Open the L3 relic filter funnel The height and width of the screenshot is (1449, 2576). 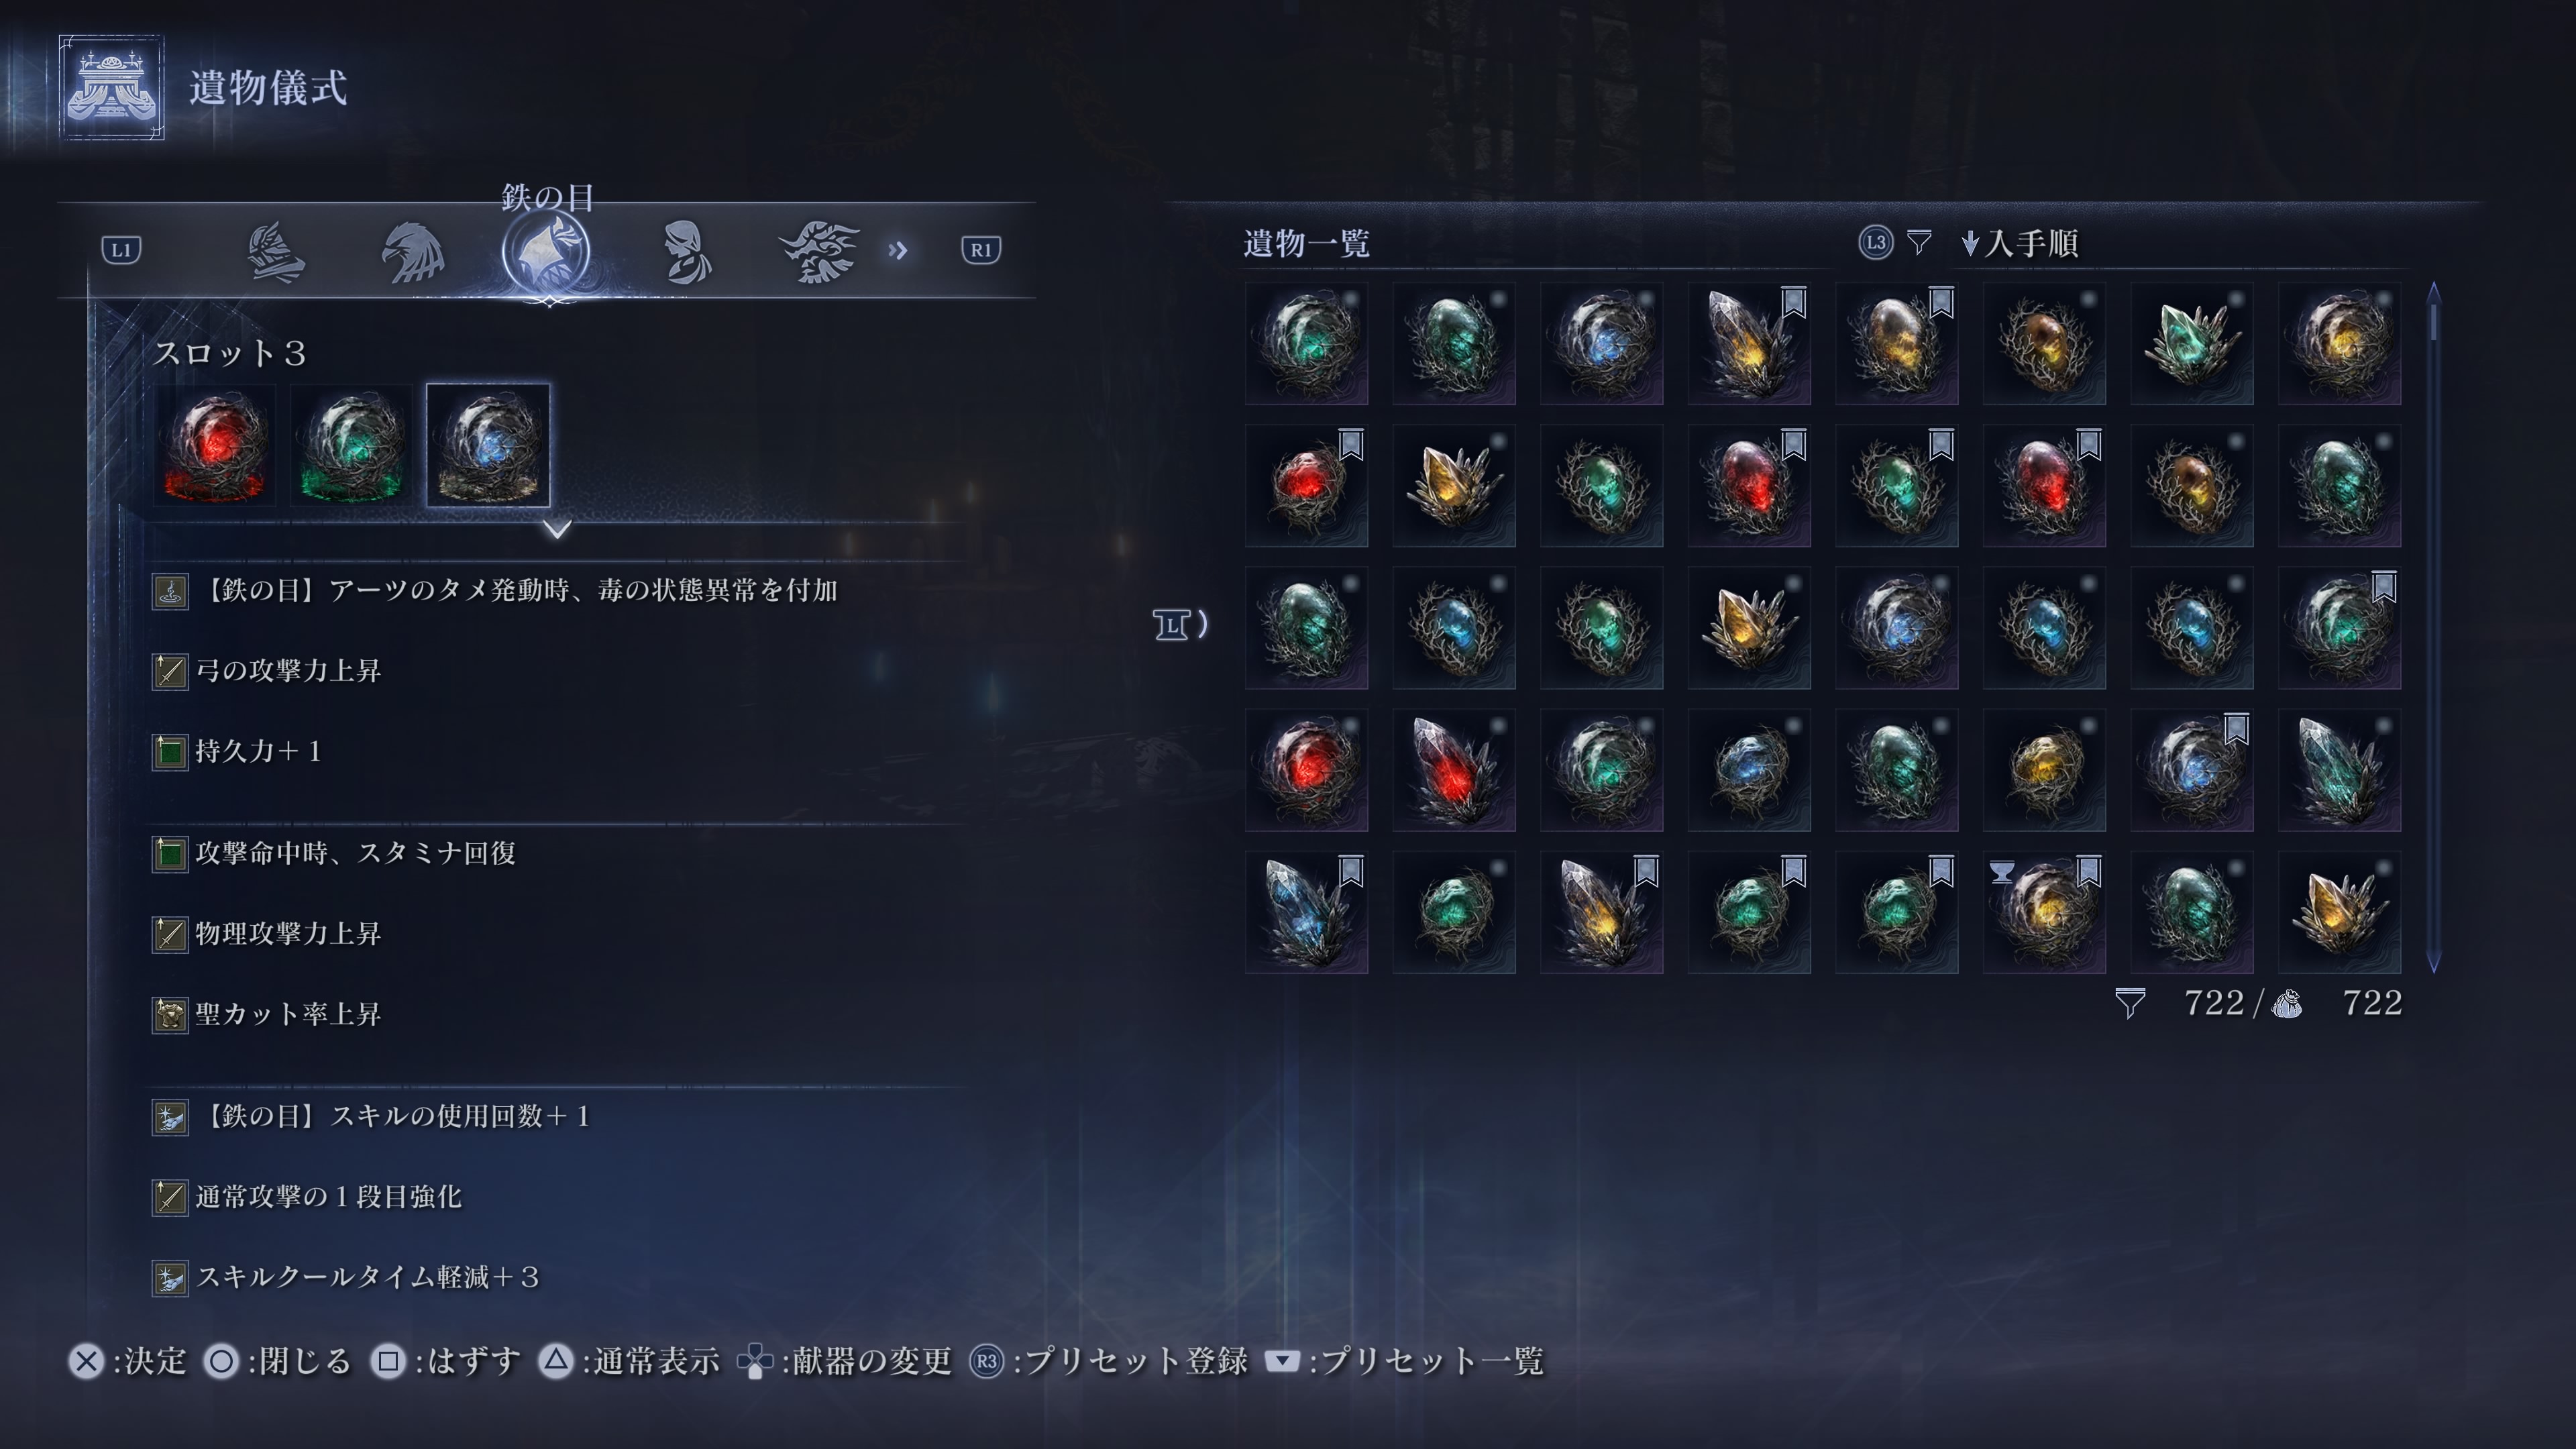[x=1918, y=243]
